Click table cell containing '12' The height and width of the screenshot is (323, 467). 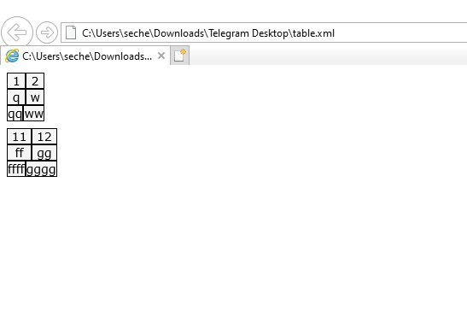click(44, 137)
